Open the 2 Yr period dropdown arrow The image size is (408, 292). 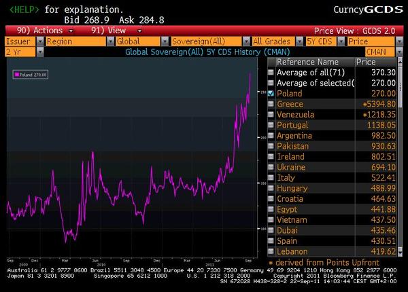point(40,52)
